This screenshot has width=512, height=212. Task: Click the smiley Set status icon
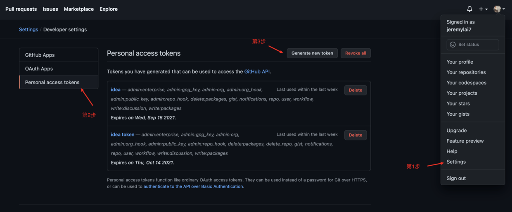[453, 45]
